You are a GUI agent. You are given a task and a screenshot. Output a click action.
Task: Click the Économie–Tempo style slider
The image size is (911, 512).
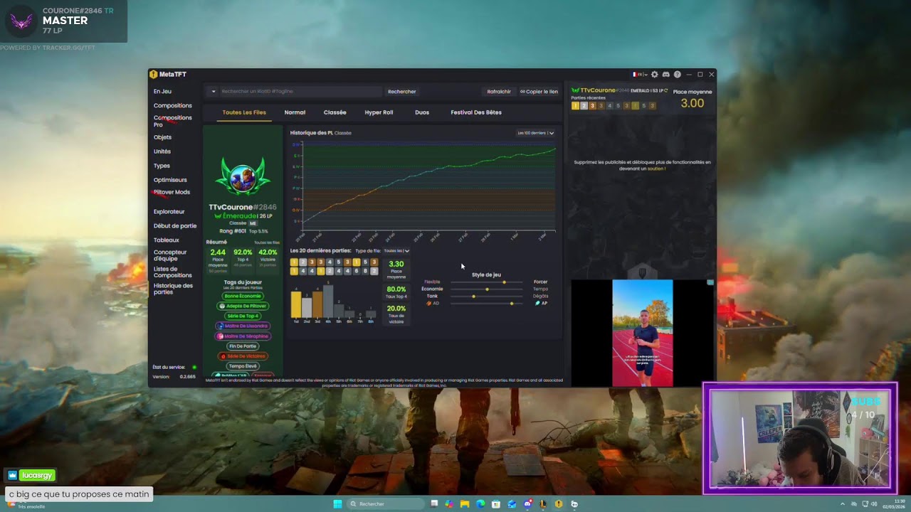pos(487,289)
